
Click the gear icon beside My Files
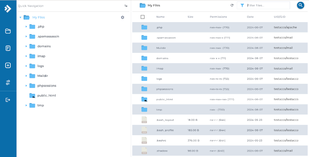123,17
